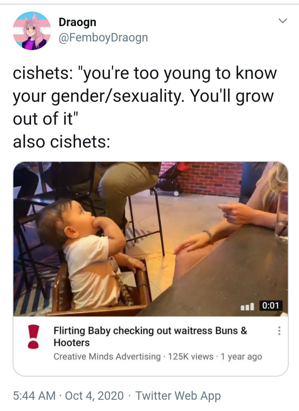Open the video card three-dot menu
This screenshot has width=299, height=411.
[278, 331]
